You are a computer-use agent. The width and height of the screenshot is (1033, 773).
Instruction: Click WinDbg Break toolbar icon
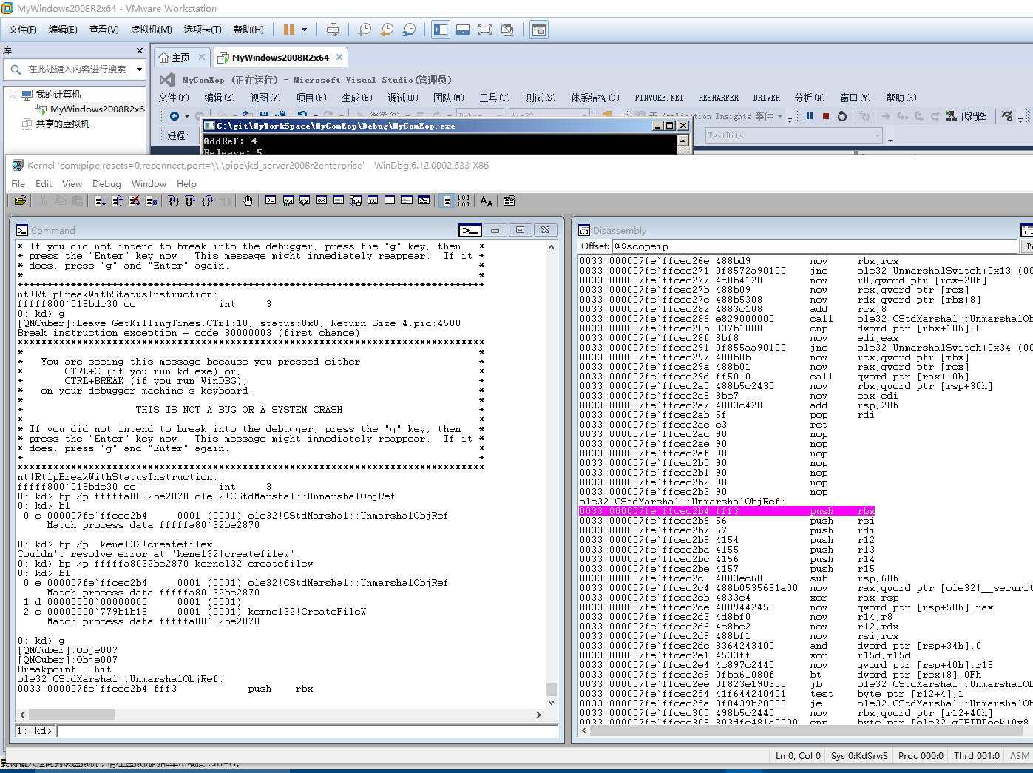pos(151,200)
